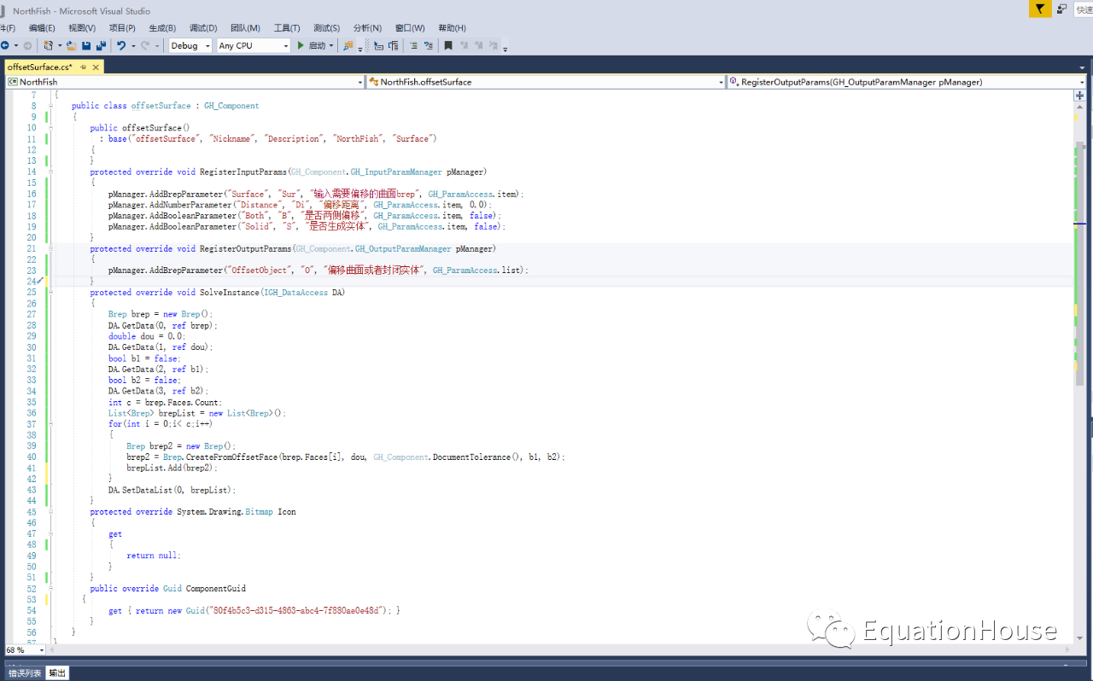Click the 启动 start button label
Viewport: 1093px width, 681px height.
click(x=317, y=45)
